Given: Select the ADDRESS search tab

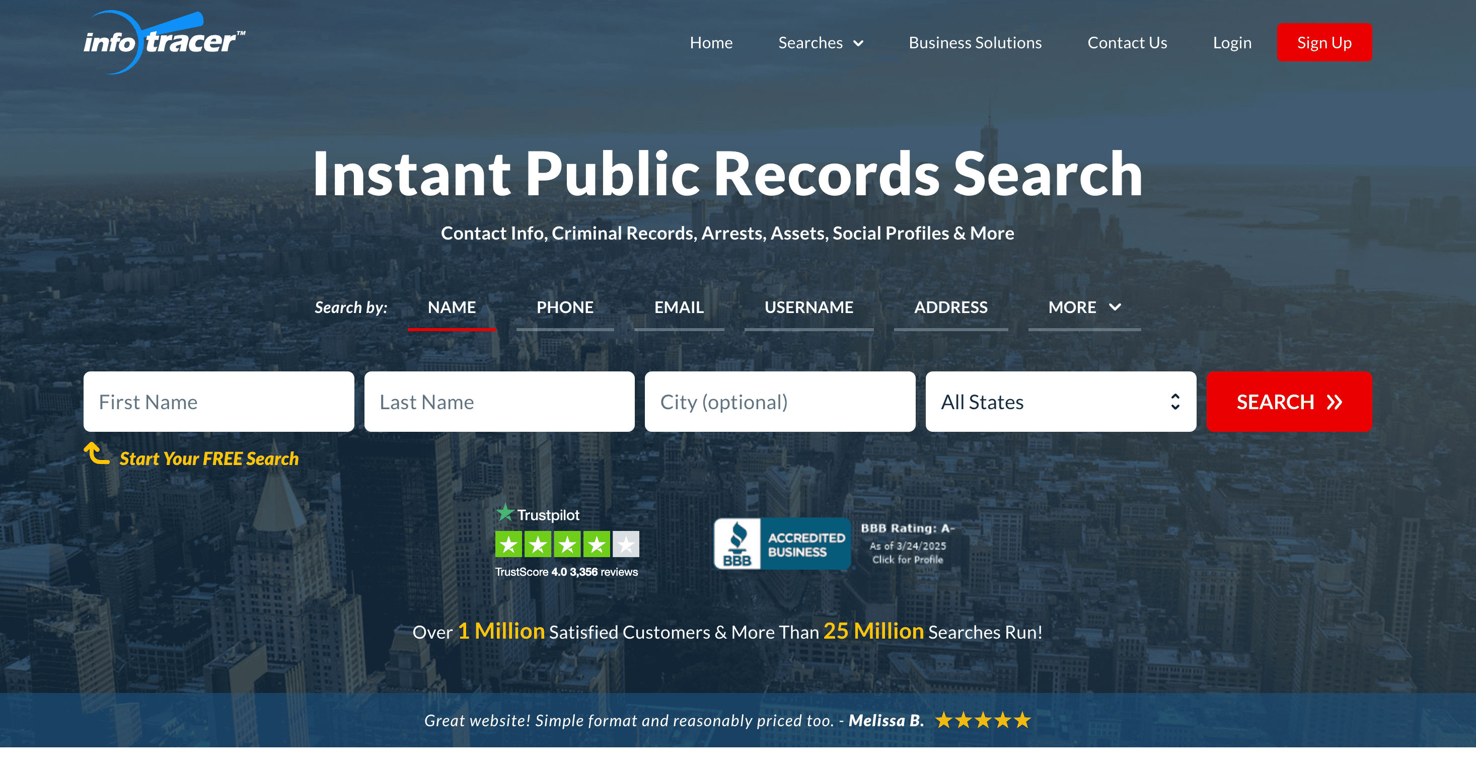Looking at the screenshot, I should [950, 307].
